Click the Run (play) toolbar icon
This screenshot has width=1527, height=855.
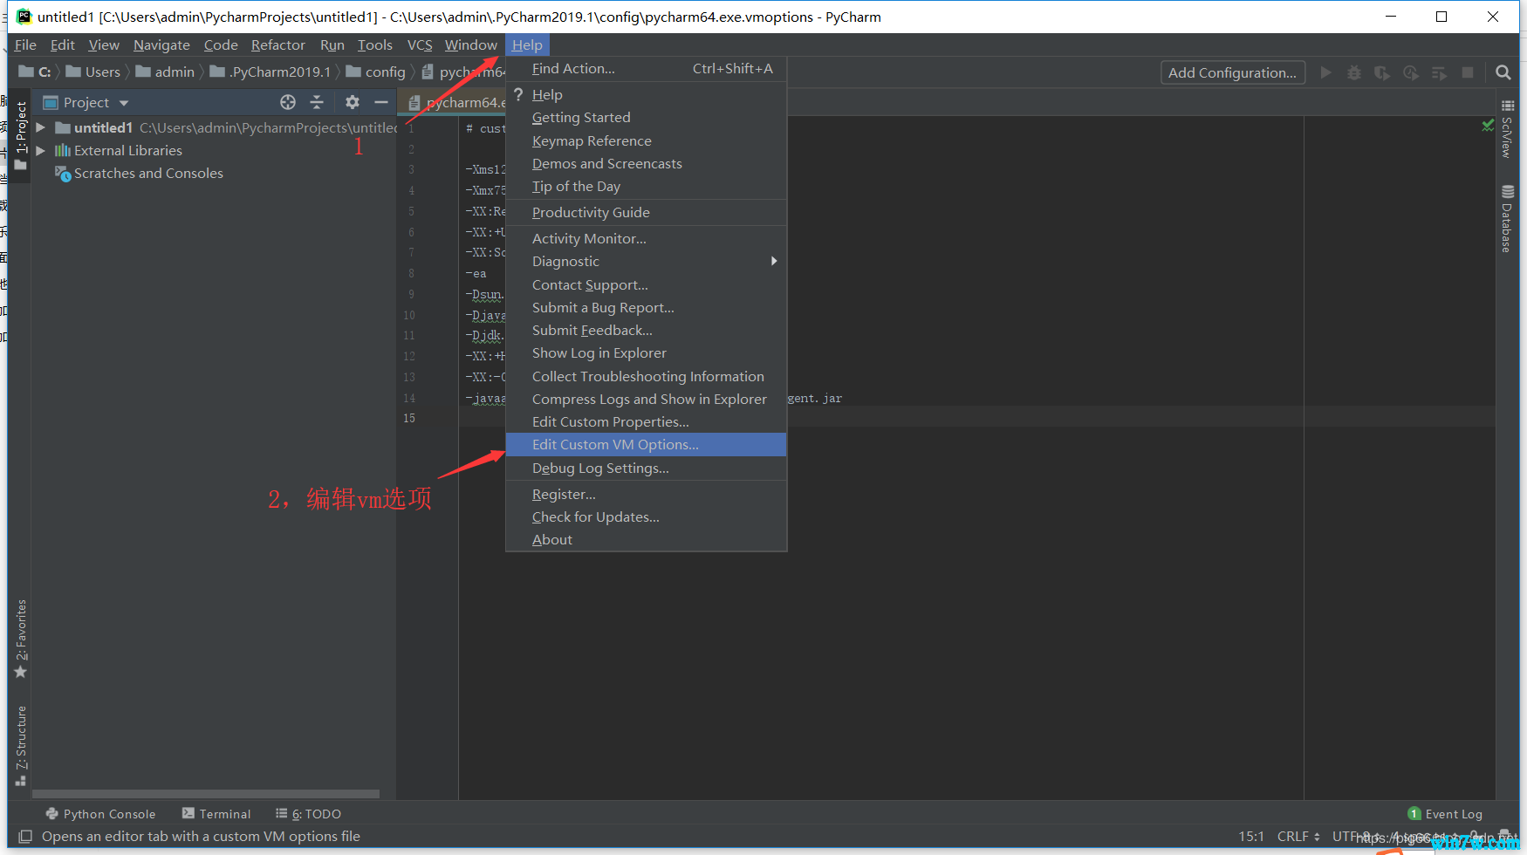tap(1325, 72)
